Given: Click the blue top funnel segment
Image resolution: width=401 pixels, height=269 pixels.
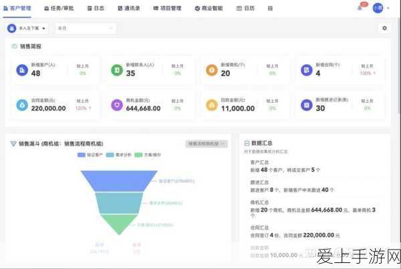Looking at the screenshot, I should pyautogui.click(x=119, y=181).
